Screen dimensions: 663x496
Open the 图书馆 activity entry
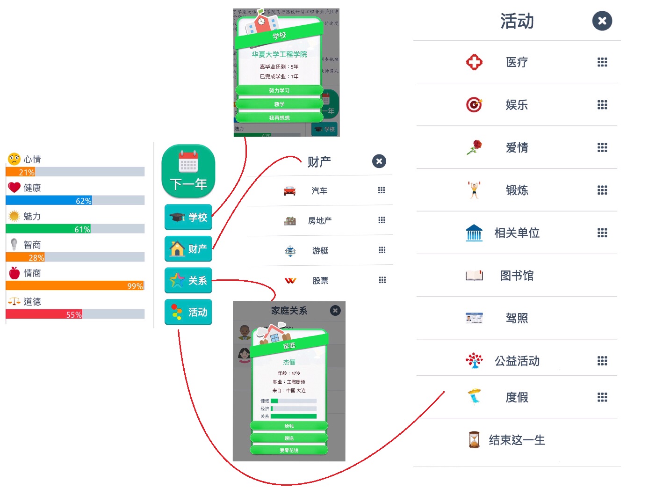(517, 276)
